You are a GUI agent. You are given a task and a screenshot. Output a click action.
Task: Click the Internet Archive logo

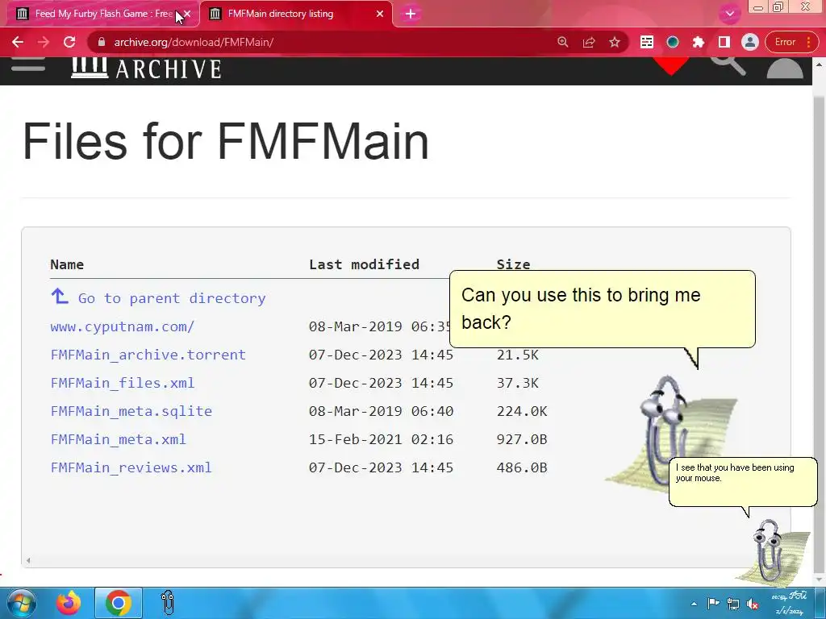tap(146, 69)
